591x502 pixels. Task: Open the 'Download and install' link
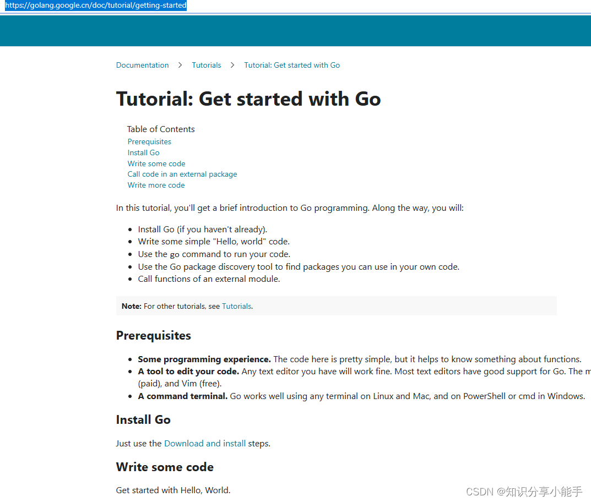point(205,444)
